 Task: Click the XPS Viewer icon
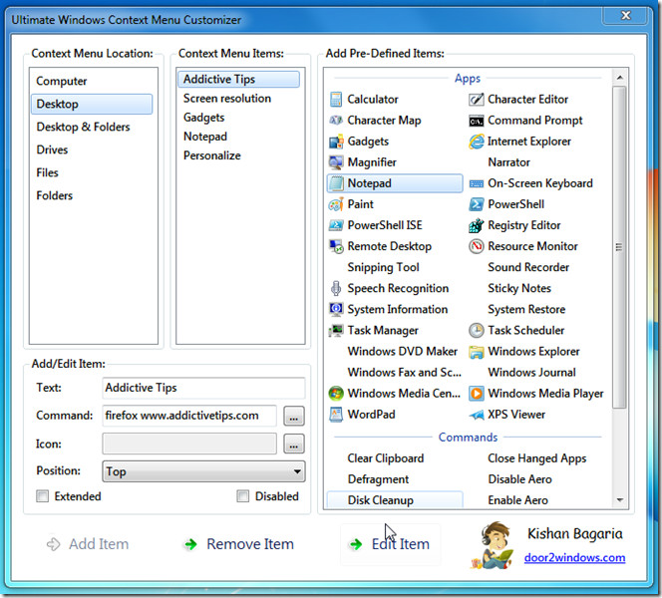point(477,416)
